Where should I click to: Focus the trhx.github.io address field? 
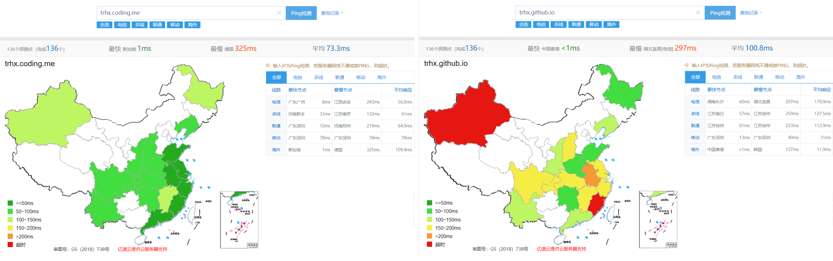[610, 13]
